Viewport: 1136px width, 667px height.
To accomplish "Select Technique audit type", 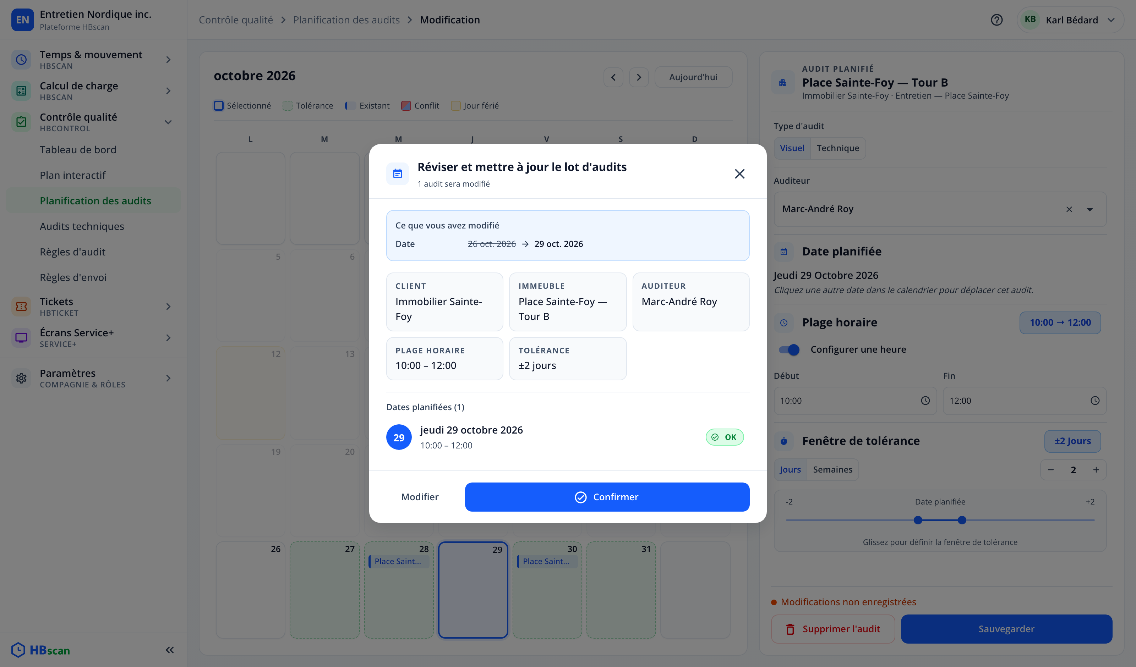I will coord(837,148).
